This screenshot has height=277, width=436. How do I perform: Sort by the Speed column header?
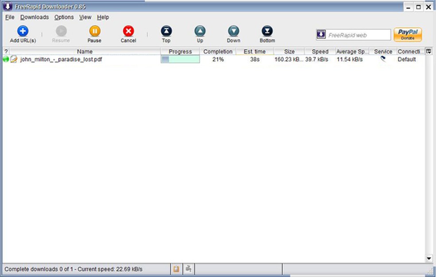320,51
